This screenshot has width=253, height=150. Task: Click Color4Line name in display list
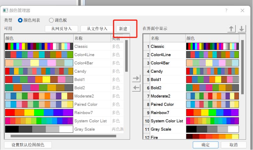coord(161,55)
